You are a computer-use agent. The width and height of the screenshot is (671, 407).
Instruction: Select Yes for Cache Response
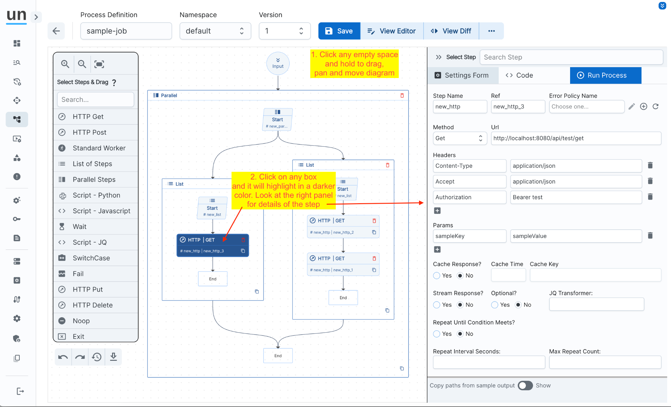tap(437, 276)
